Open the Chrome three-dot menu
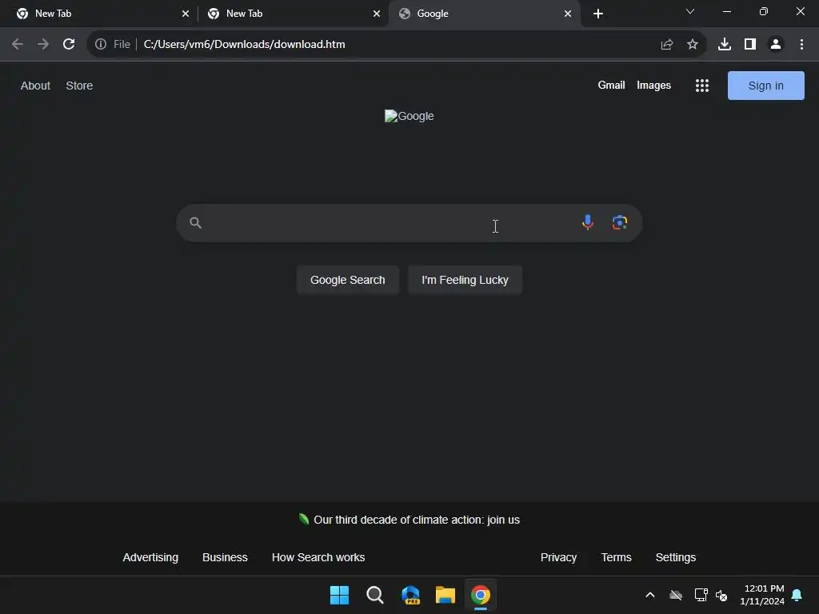The width and height of the screenshot is (819, 614). [801, 45]
